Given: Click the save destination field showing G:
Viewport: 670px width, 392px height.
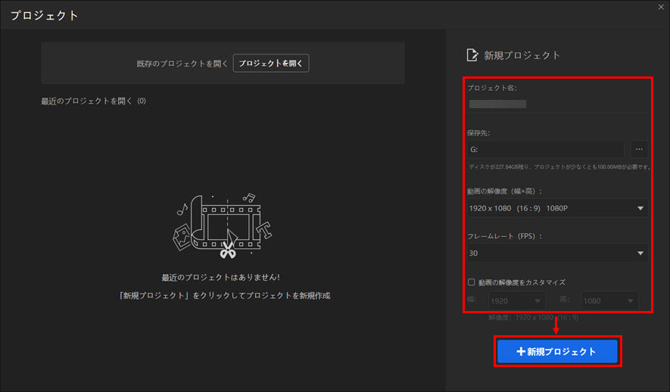Looking at the screenshot, I should click(x=545, y=149).
